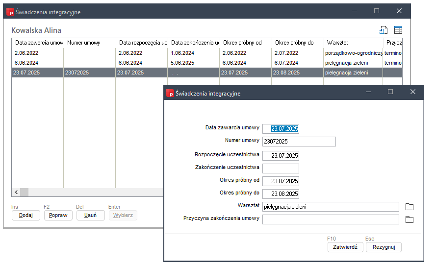
Task: Confirm with the Zatwierdź button
Action: tap(345, 247)
